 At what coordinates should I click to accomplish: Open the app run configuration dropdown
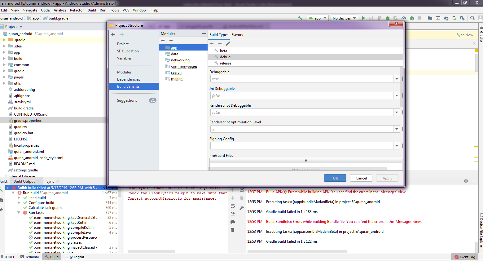click(x=318, y=18)
